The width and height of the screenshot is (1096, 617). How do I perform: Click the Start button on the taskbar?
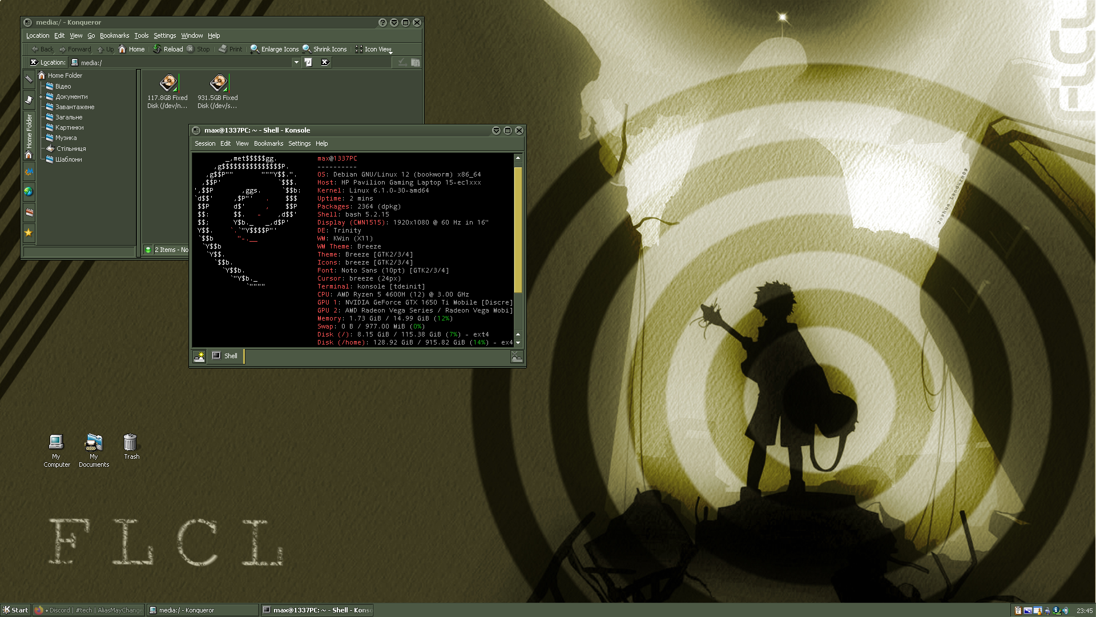[15, 610]
